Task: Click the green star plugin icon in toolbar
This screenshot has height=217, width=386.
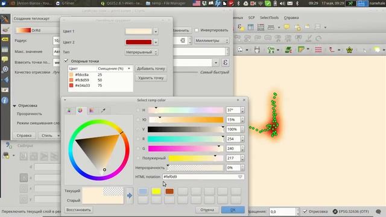Action: (349, 50)
